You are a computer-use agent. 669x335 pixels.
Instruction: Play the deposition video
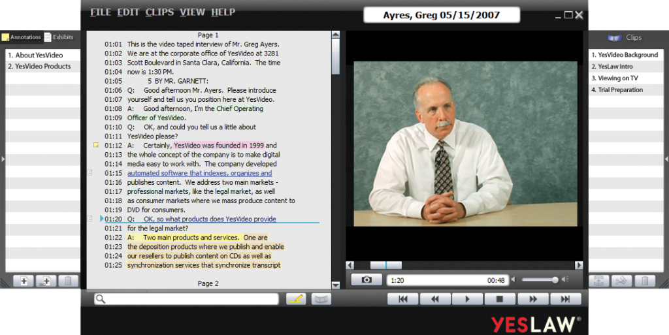[x=468, y=299]
